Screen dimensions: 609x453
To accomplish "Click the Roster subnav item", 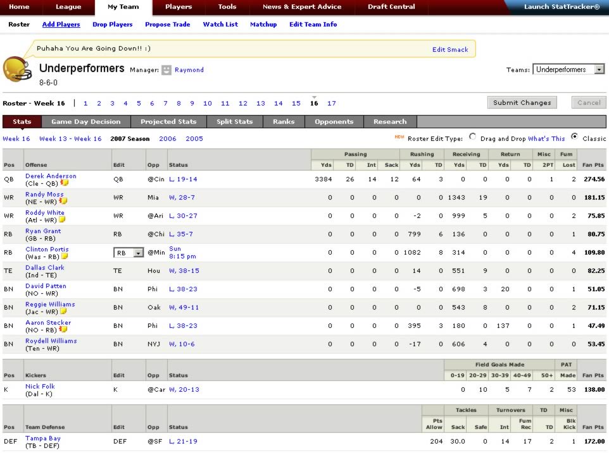I will [19, 25].
